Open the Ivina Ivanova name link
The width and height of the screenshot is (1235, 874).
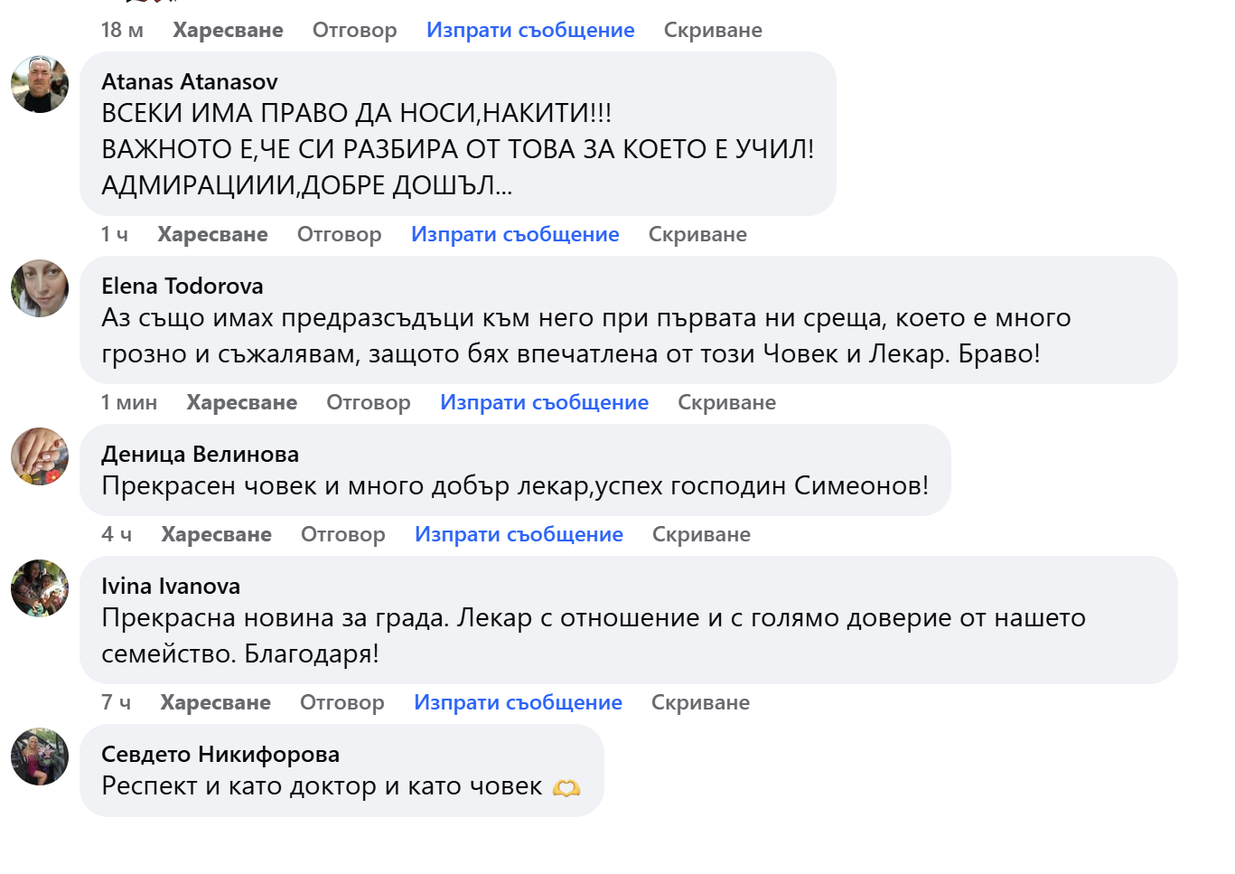[171, 586]
